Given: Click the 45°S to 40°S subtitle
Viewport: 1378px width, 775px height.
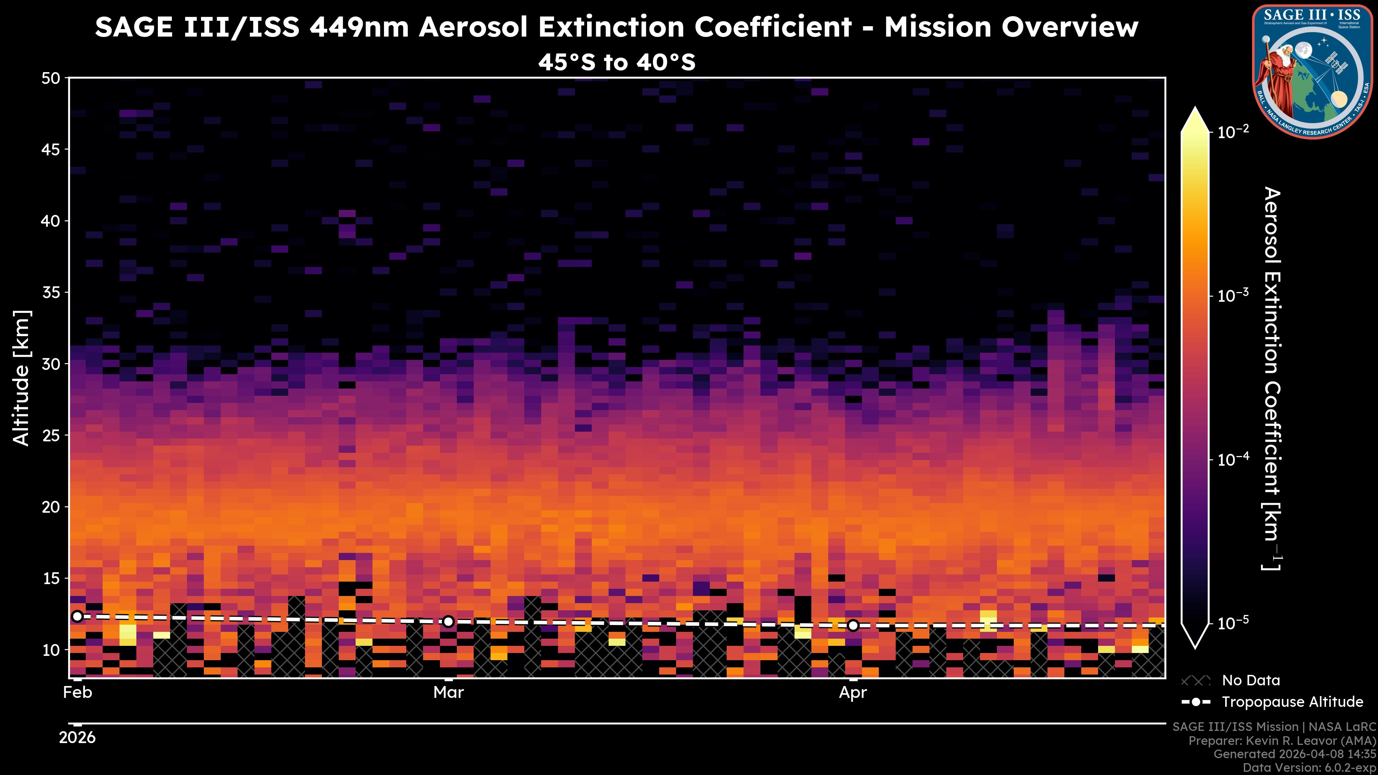Looking at the screenshot, I should pyautogui.click(x=616, y=62).
